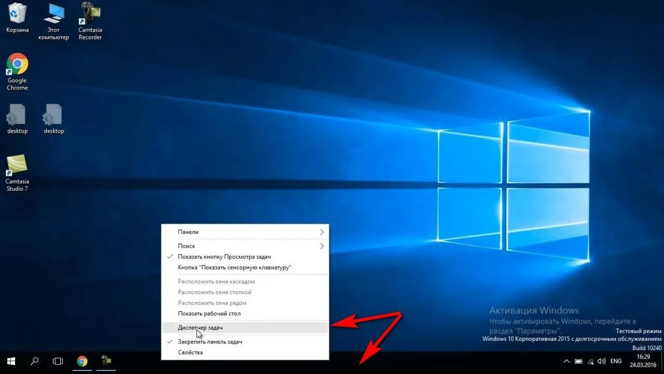Select Google Chrome desktop shortcut
The image size is (664, 374).
(x=17, y=72)
